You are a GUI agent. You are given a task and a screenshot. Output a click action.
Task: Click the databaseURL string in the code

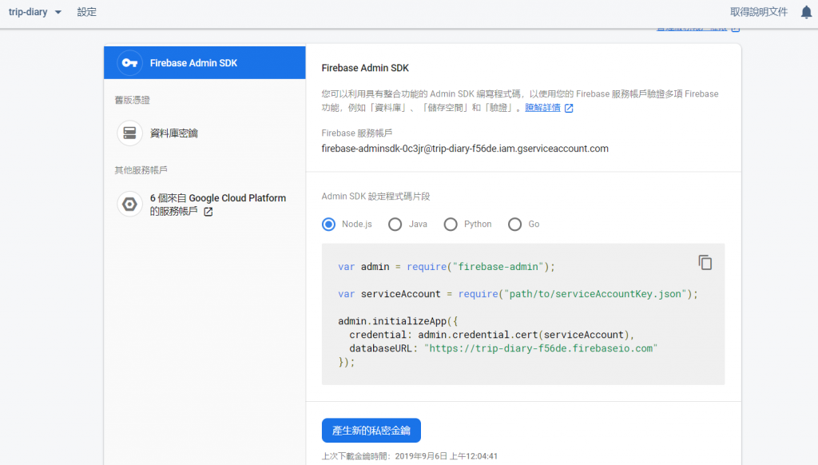(541, 348)
